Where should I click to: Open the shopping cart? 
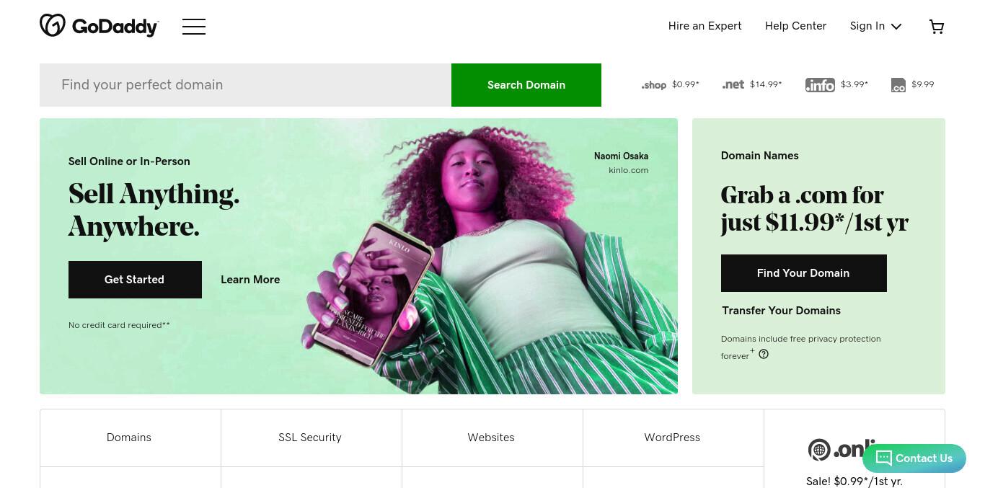tap(937, 27)
